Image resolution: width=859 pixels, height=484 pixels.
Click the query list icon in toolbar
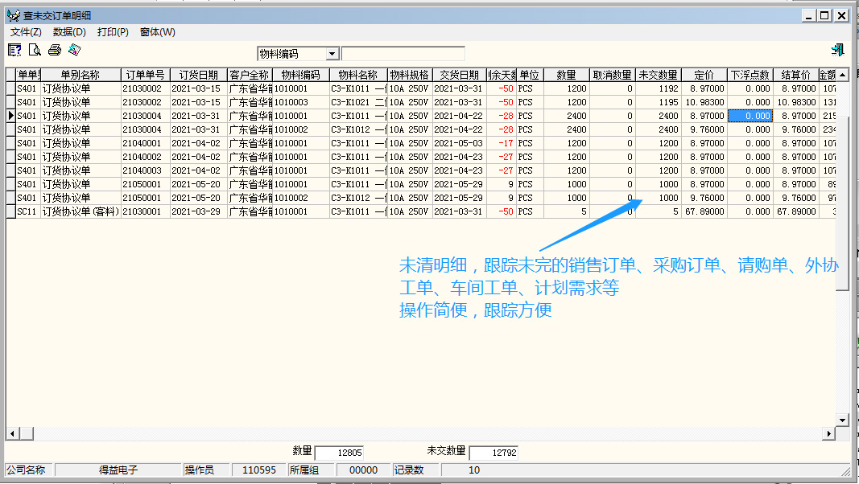click(x=14, y=51)
